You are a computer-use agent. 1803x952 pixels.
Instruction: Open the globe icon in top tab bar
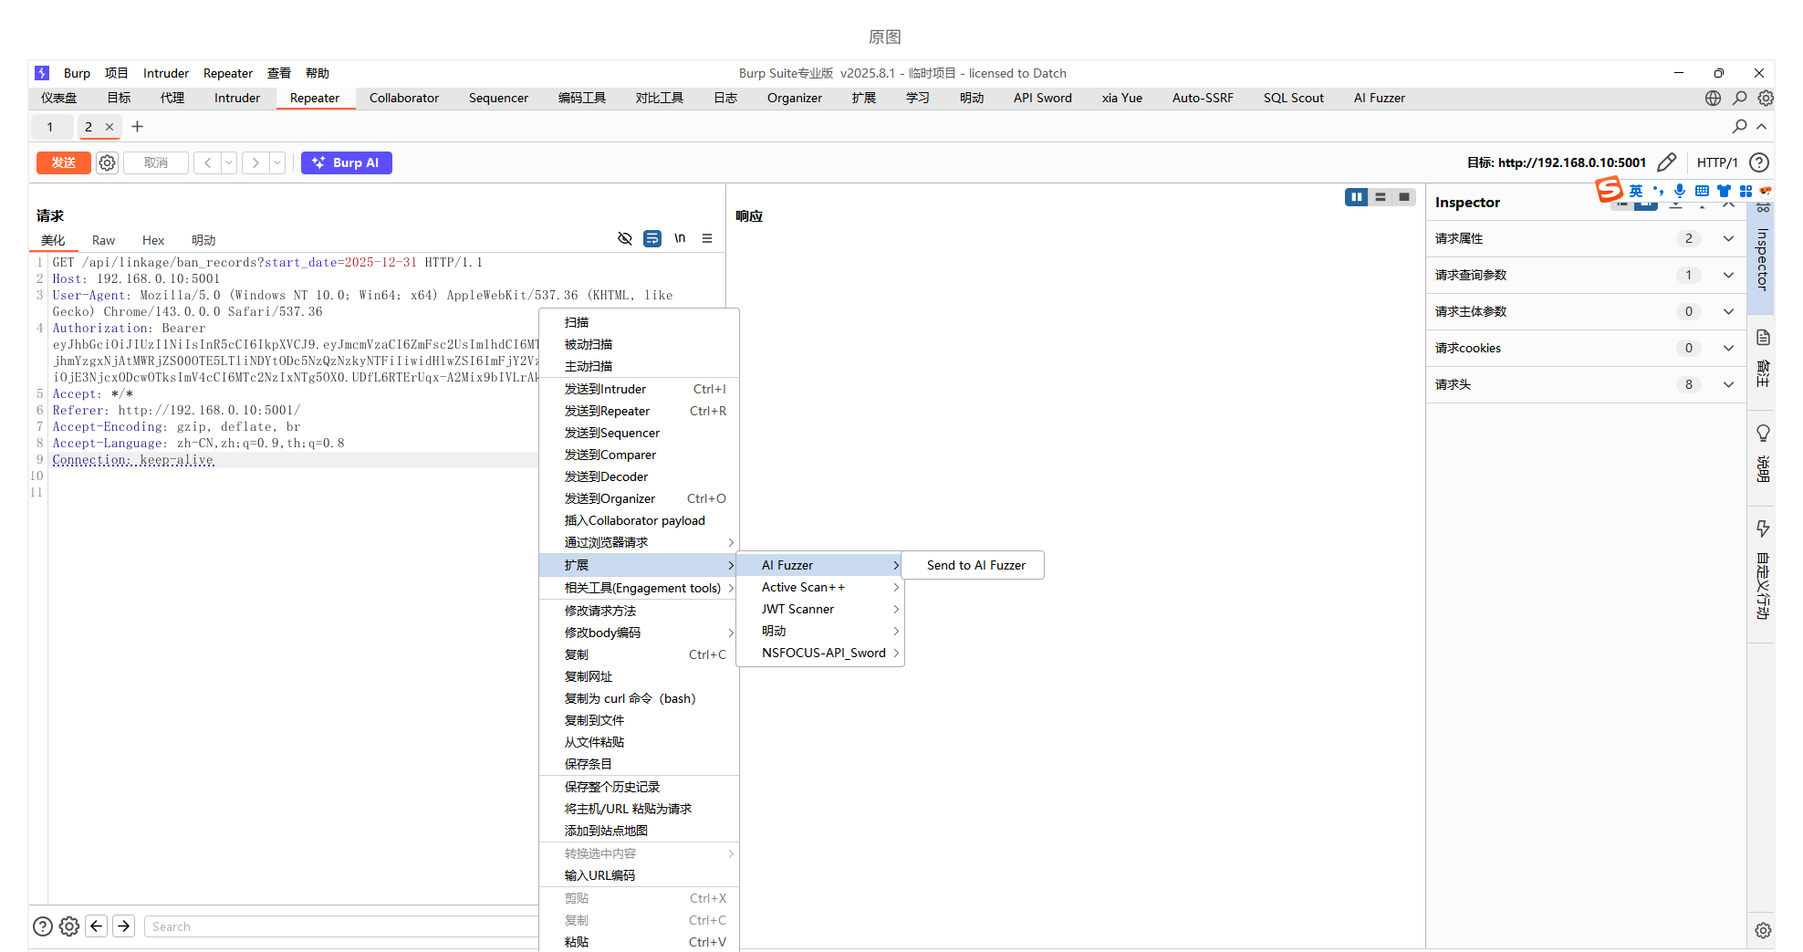click(x=1713, y=98)
